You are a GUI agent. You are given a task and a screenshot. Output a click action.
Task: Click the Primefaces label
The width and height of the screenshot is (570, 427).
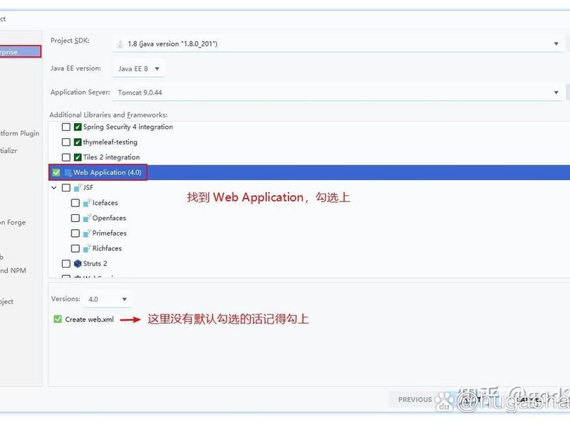click(x=110, y=233)
